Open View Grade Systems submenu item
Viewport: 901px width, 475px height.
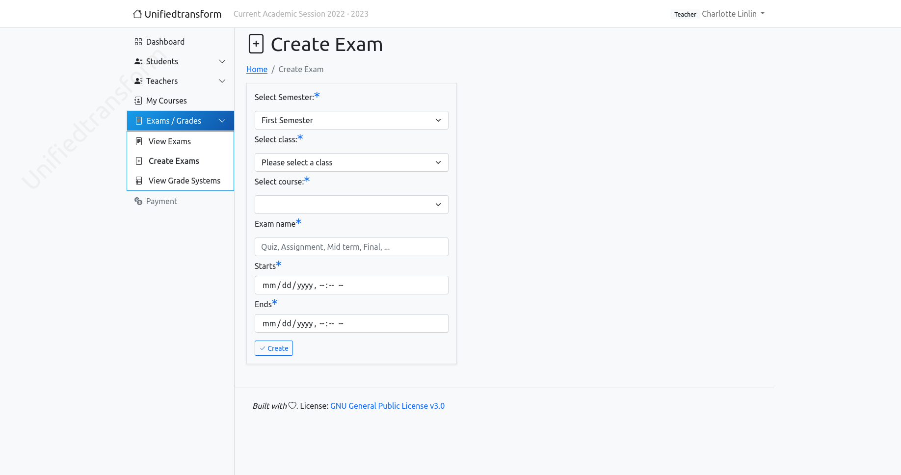point(181,181)
